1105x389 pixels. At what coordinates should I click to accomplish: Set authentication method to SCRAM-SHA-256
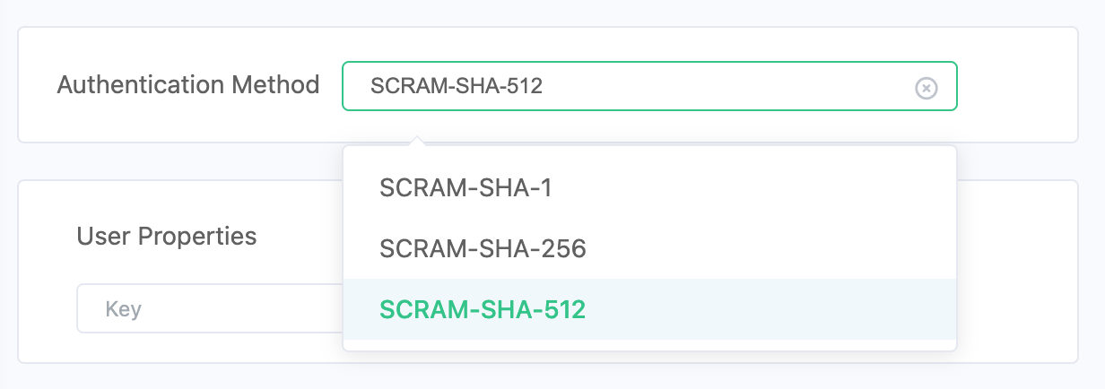click(483, 248)
